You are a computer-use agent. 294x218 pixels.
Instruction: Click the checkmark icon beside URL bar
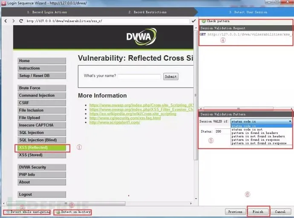click(194, 21)
